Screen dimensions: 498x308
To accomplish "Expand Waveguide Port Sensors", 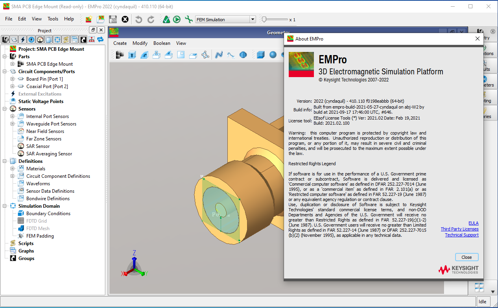I will (x=13, y=124).
